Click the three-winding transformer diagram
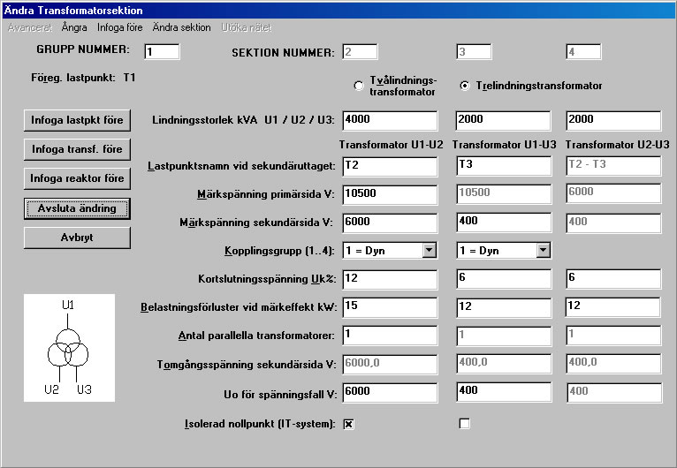This screenshot has height=468, width=677. click(x=69, y=348)
